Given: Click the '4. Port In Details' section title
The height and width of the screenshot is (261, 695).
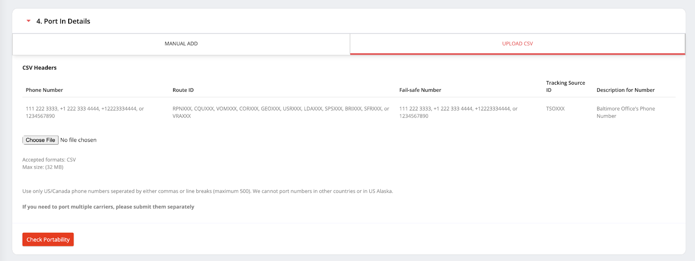Looking at the screenshot, I should point(63,21).
